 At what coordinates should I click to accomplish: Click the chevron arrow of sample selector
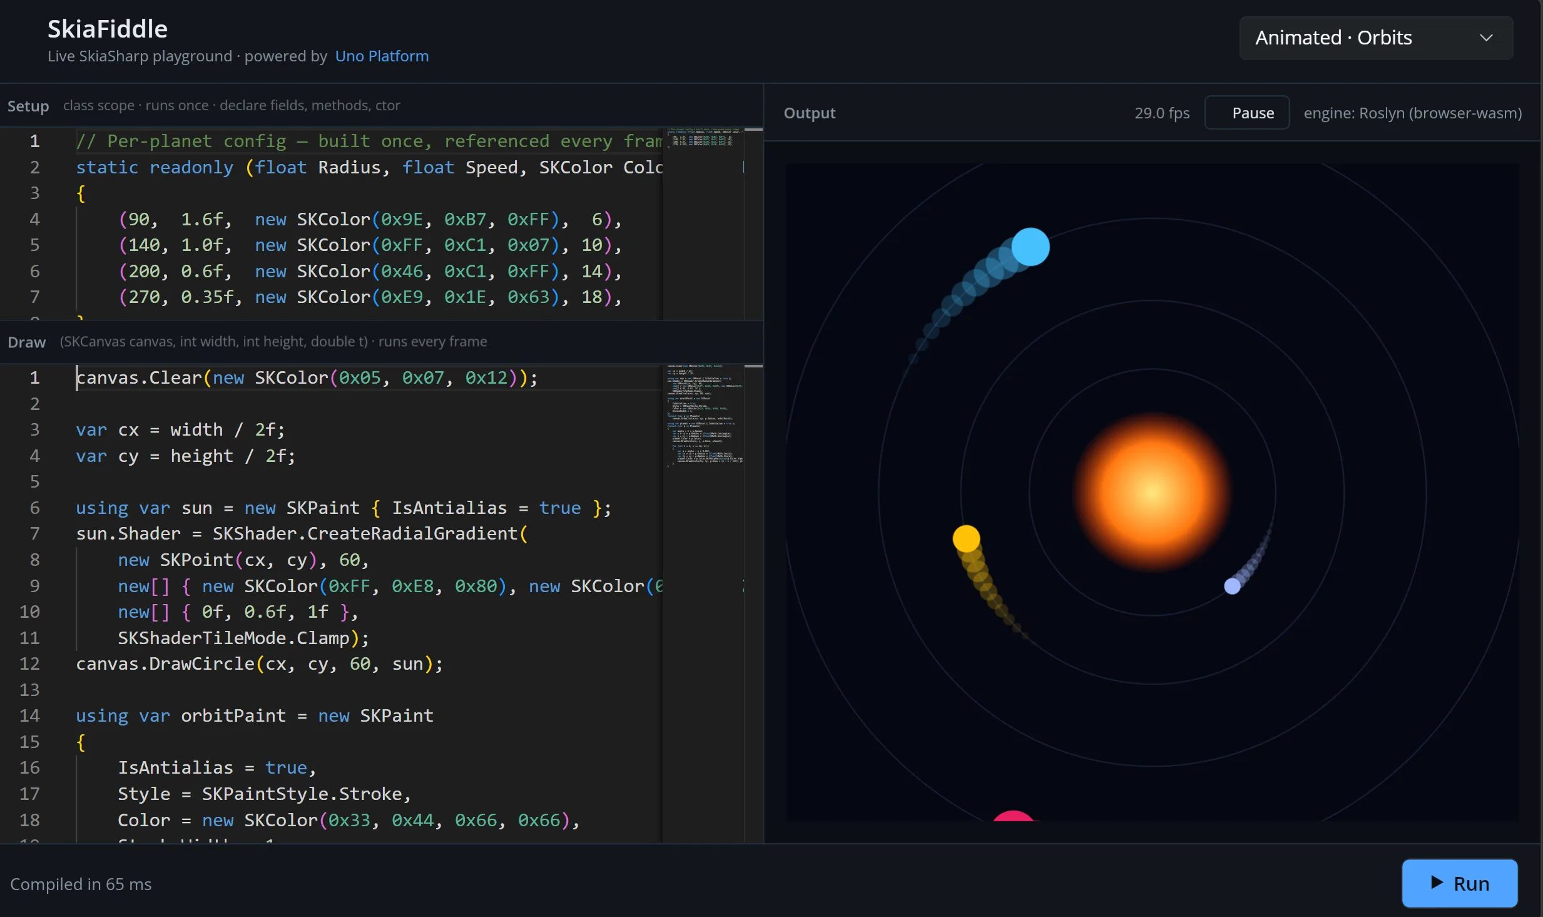click(x=1486, y=38)
